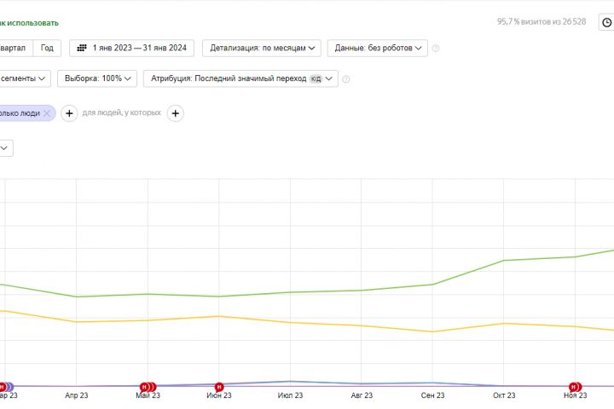Click help icon next to Данные: без роботов

click(x=436, y=48)
